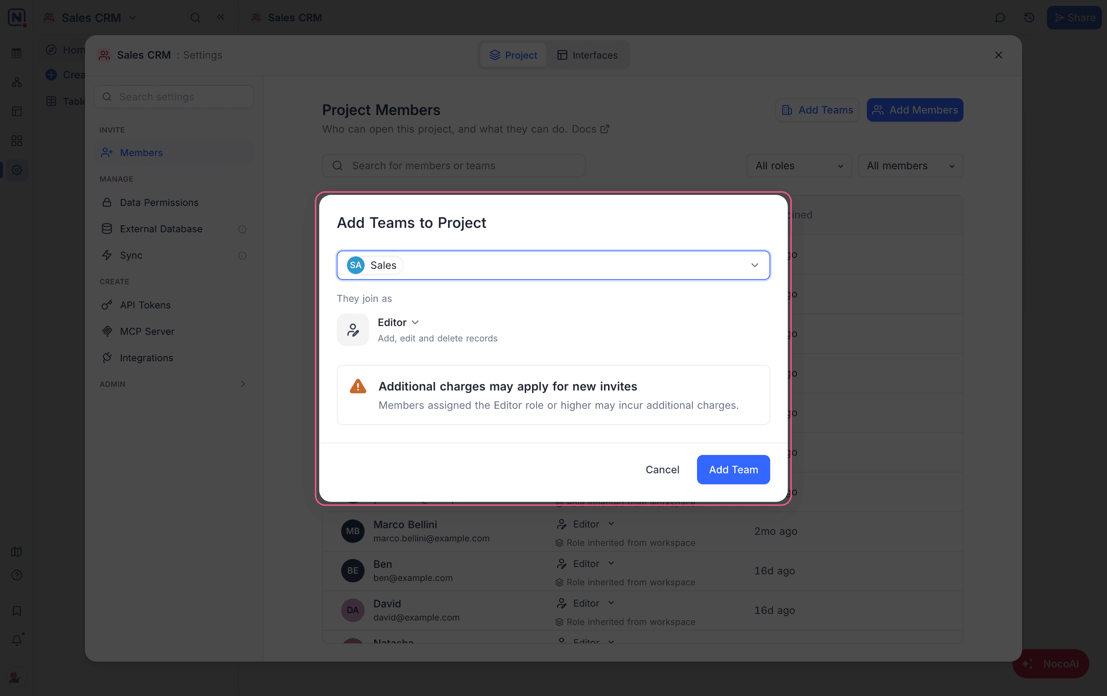The image size is (1107, 696).
Task: Collapse sidebar with double-chevron icon
Action: [x=221, y=17]
